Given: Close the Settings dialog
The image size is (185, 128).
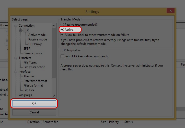Looking at the screenshot, I should click(x=171, y=11).
